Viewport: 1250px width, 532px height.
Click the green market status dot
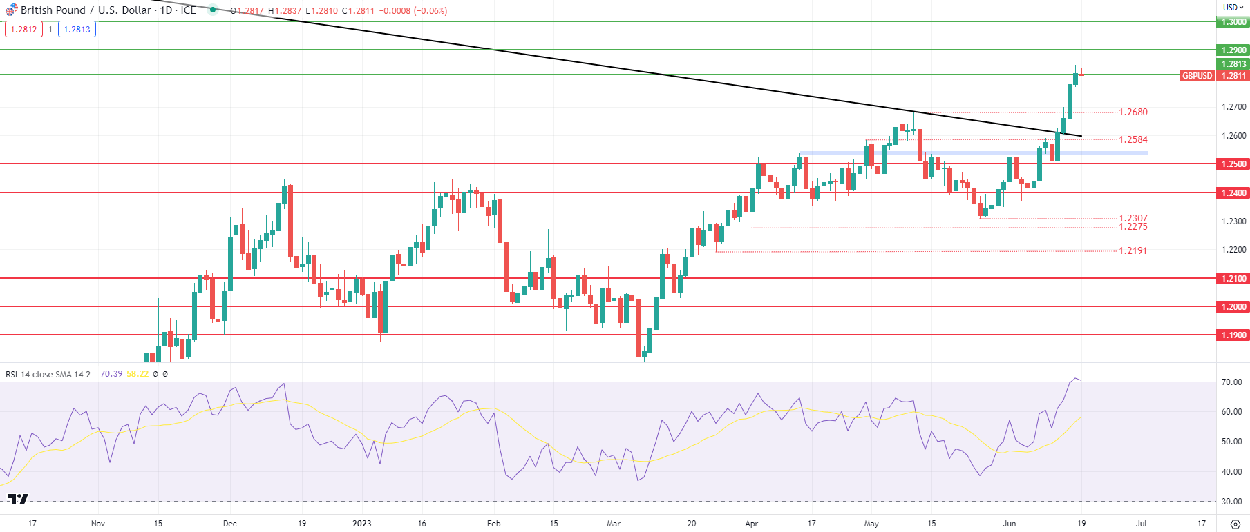(x=213, y=10)
